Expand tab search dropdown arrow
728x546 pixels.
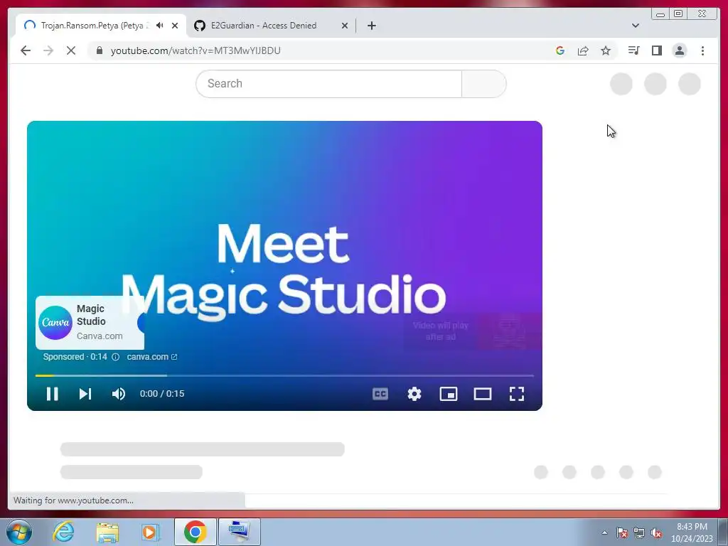click(x=636, y=26)
